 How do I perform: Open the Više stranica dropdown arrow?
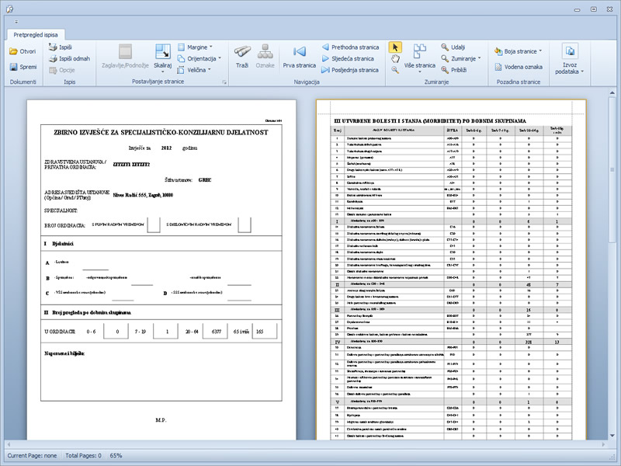[420, 71]
